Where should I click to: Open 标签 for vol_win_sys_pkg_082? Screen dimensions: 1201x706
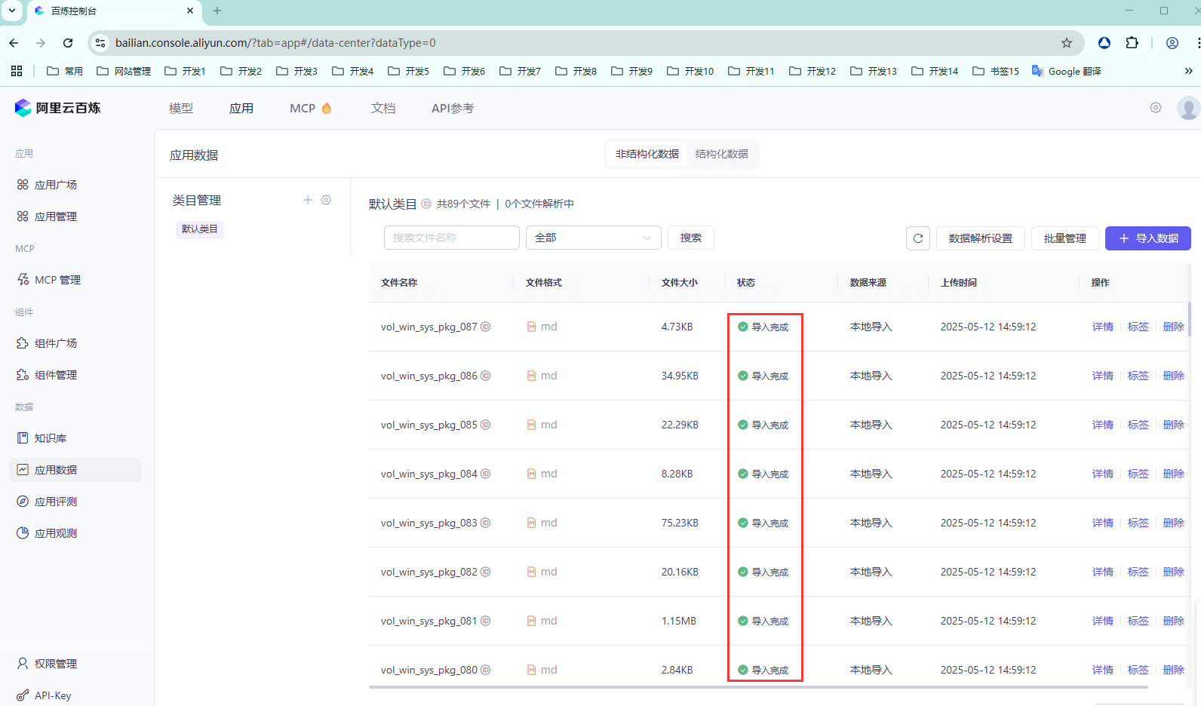(1138, 572)
